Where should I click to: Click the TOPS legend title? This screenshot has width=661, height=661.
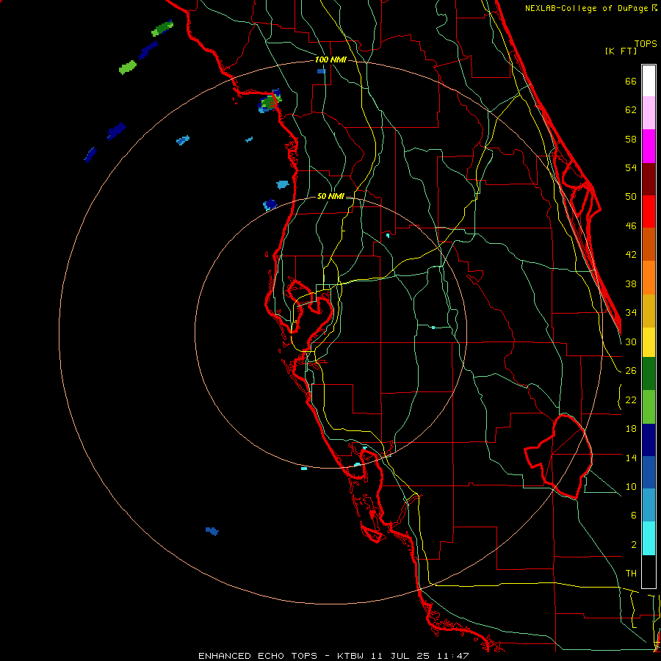(646, 44)
